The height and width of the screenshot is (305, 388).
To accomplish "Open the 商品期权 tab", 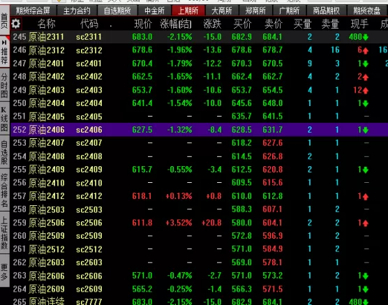I will [326, 10].
